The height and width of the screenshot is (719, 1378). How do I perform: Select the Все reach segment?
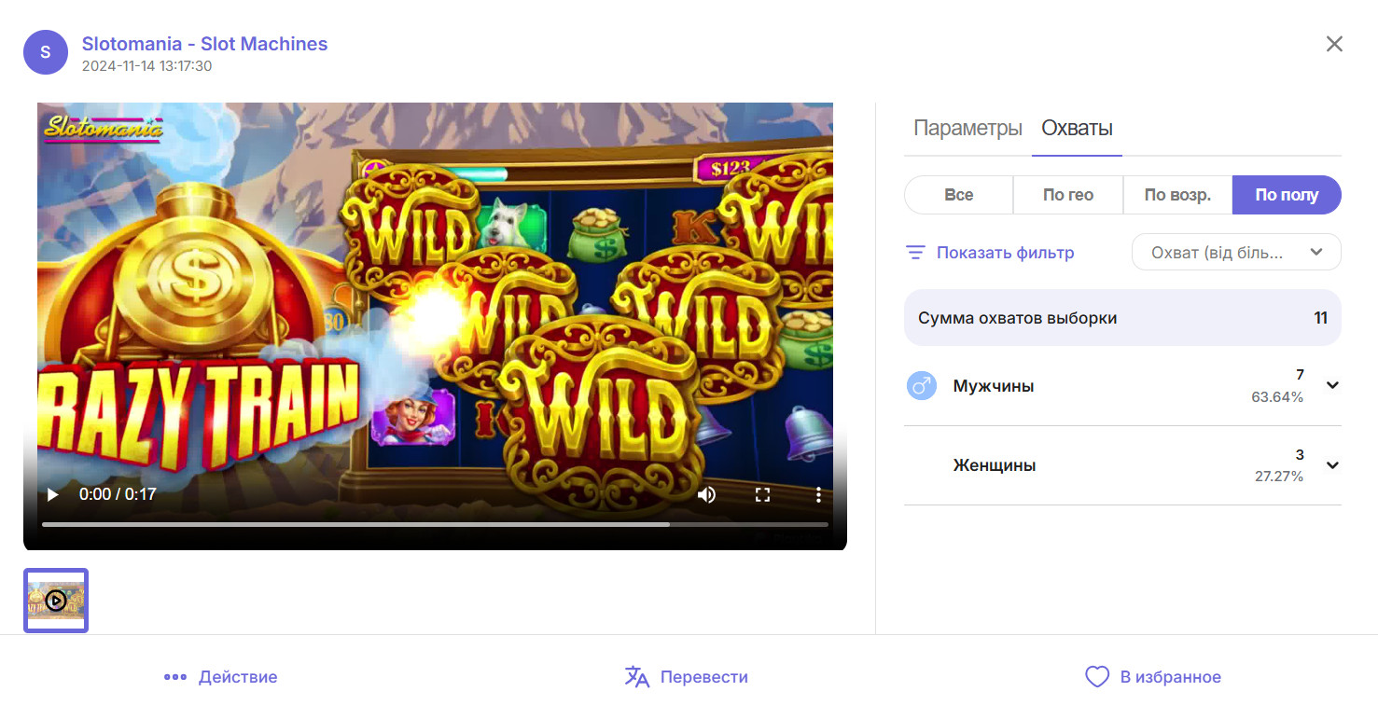(x=958, y=195)
